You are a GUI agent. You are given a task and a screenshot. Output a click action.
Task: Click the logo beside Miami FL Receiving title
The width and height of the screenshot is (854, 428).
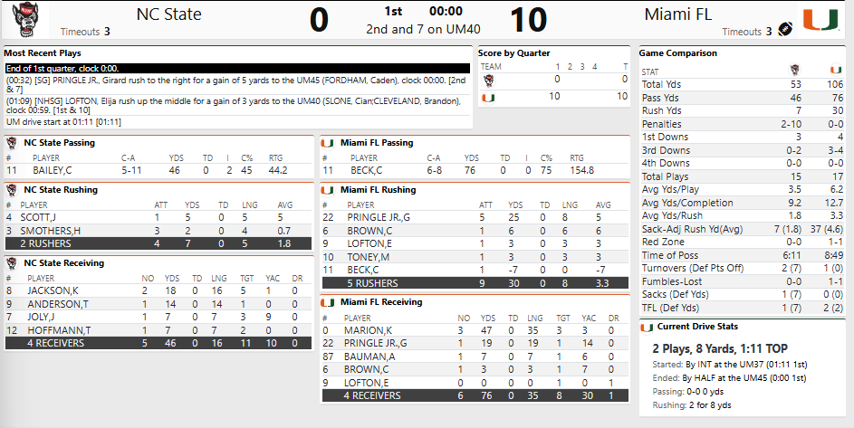tap(329, 301)
